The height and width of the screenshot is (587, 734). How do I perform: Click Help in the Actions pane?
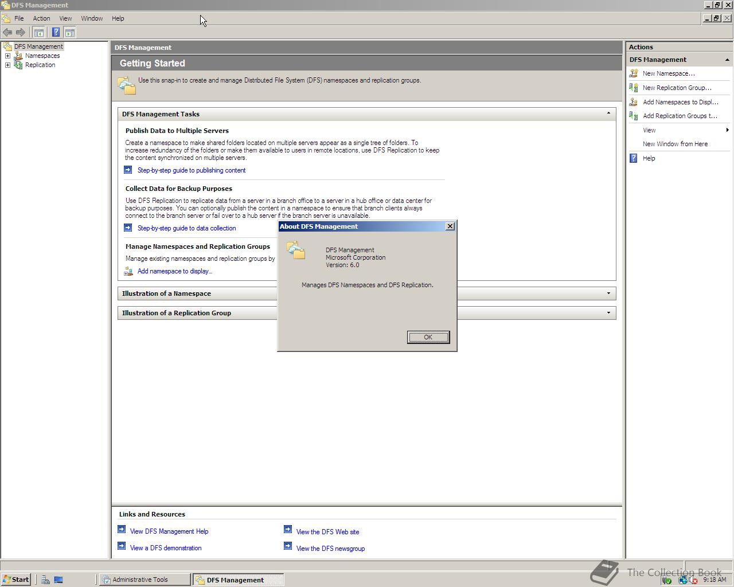pyautogui.click(x=649, y=158)
